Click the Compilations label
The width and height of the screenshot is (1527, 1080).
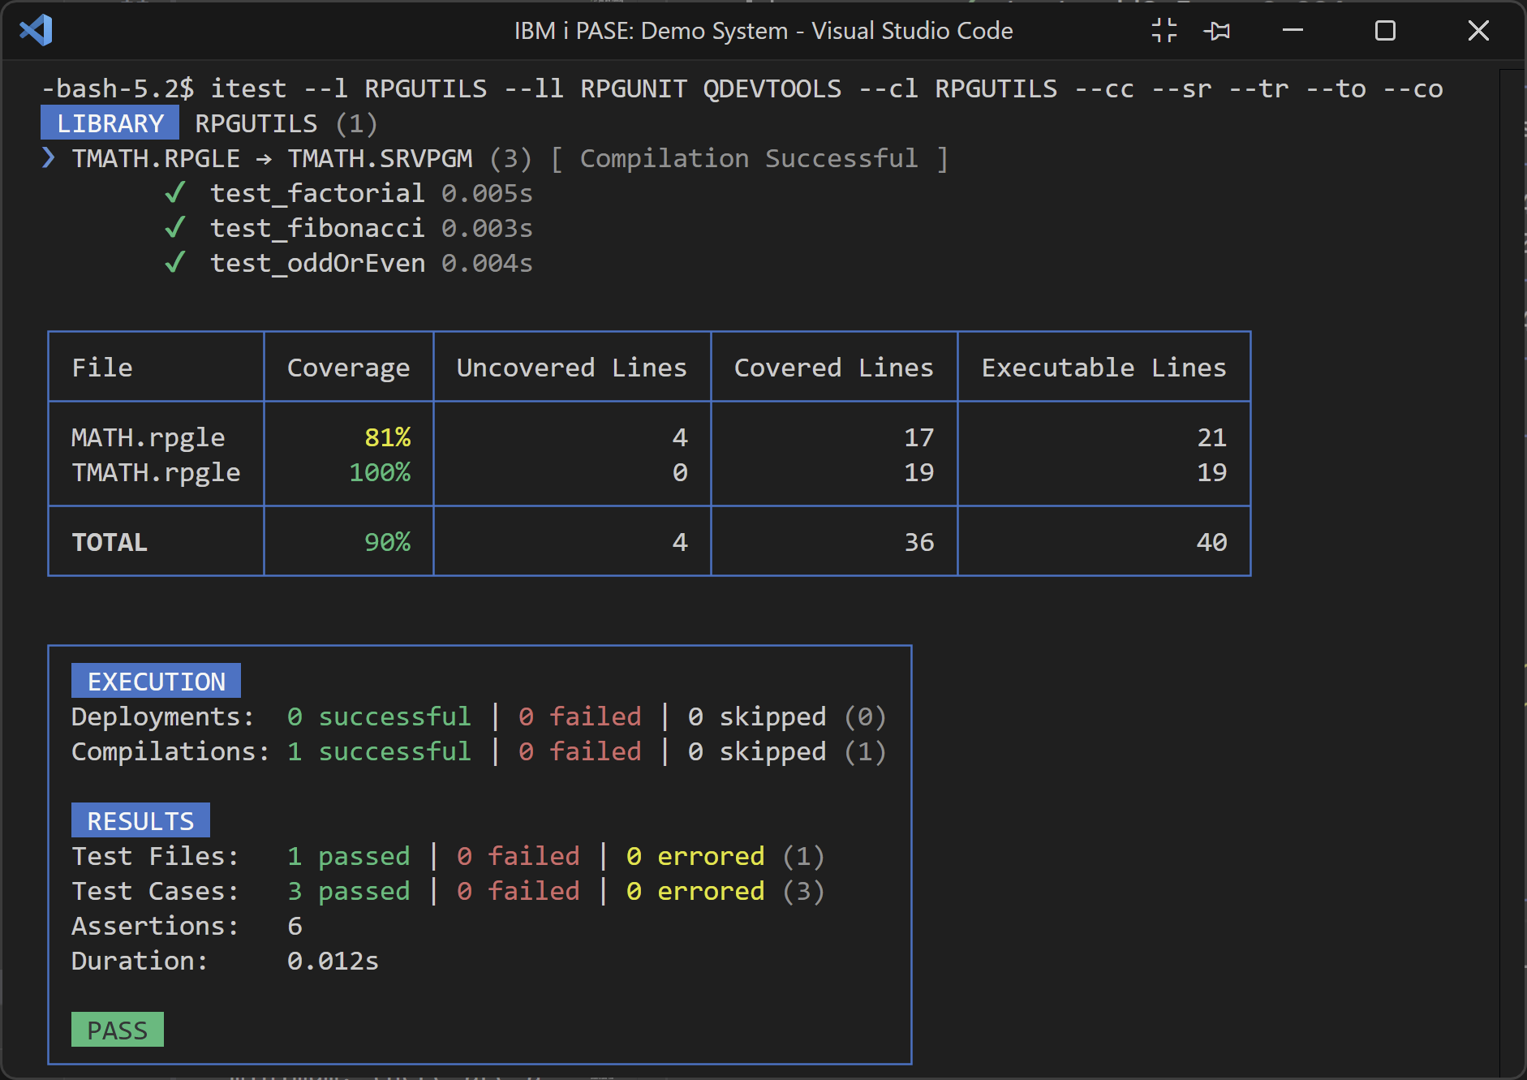tap(170, 751)
